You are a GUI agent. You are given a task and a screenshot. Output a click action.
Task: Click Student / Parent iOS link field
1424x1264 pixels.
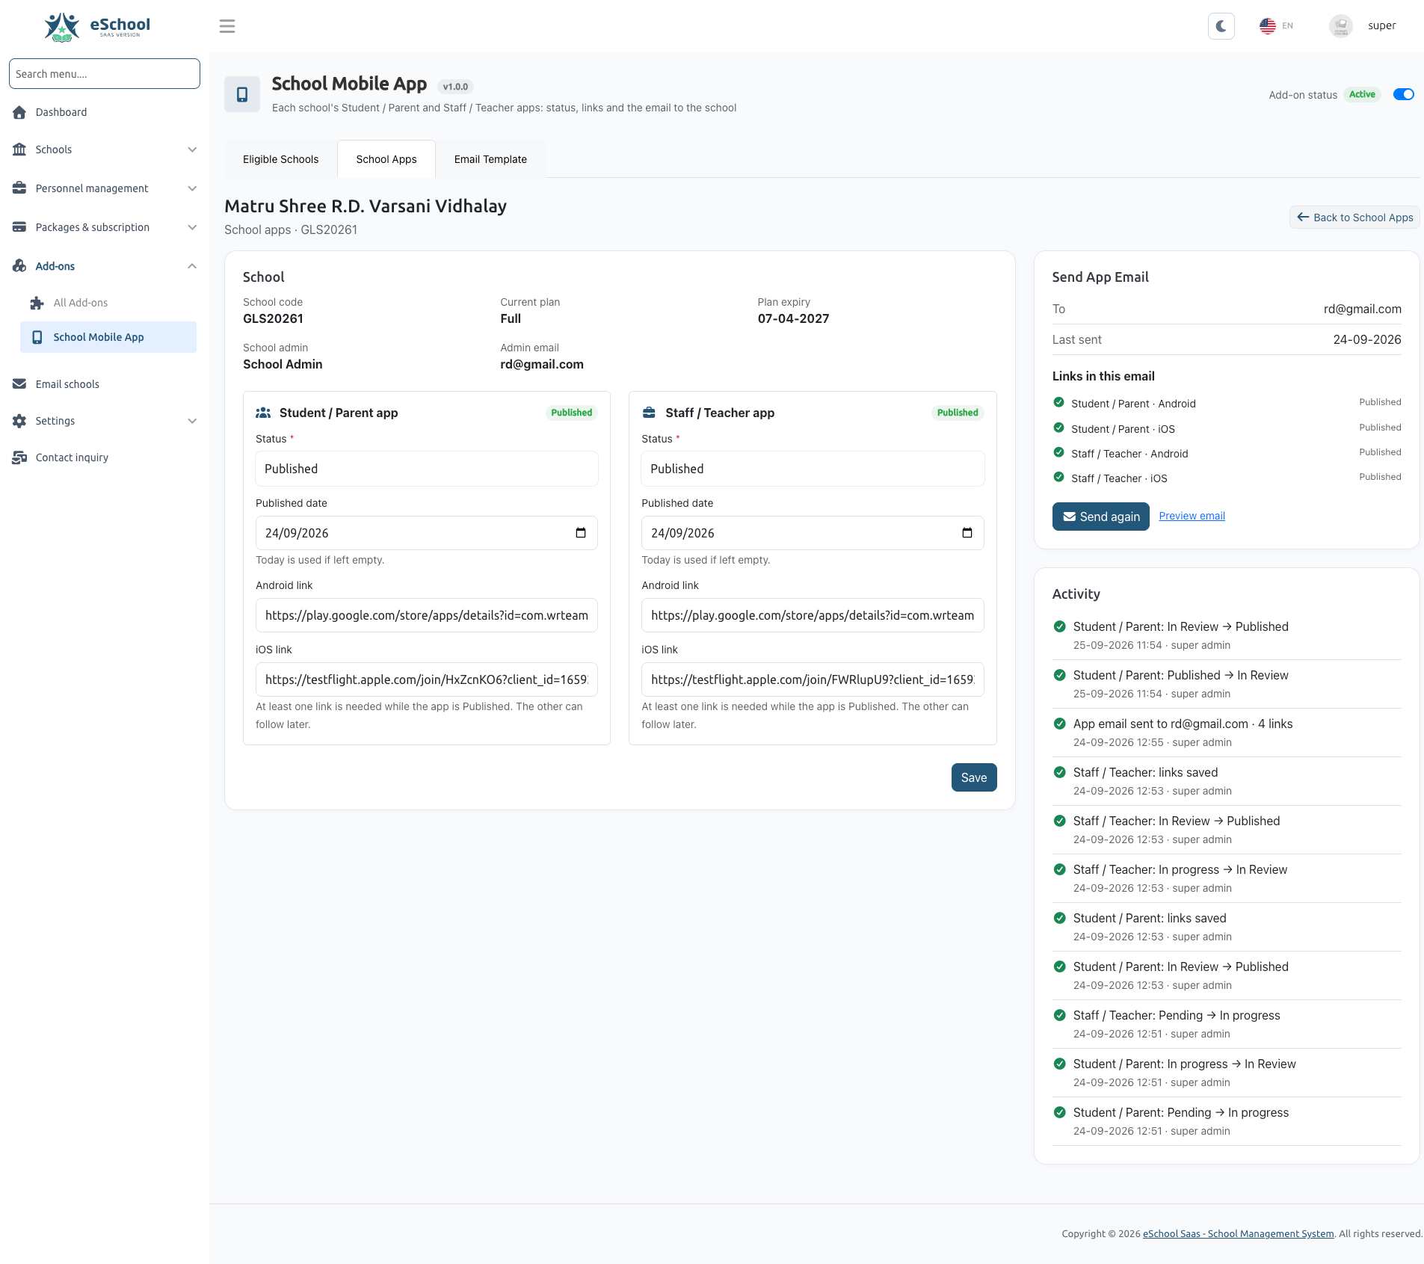pyautogui.click(x=427, y=679)
